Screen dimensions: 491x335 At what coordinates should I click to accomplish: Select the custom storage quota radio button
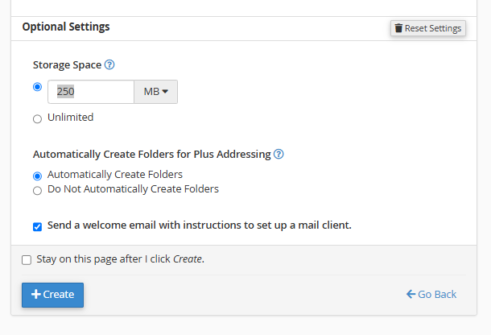tap(37, 87)
